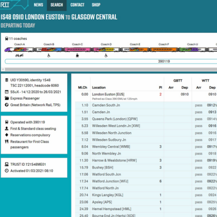Click platform number 2 for London Euston
This screenshot has width=217, height=217.
tap(161, 94)
